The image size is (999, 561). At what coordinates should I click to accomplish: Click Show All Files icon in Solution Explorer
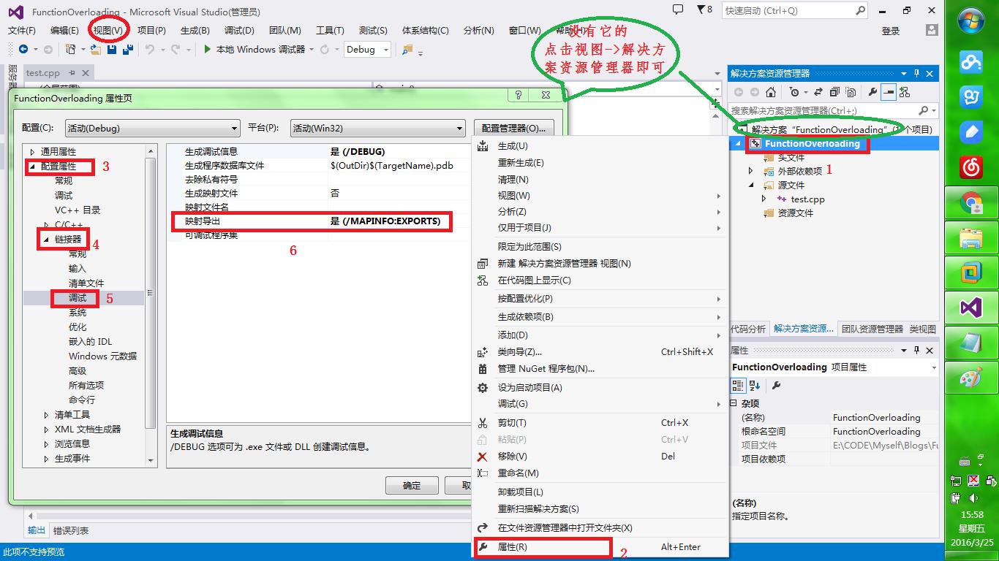click(851, 92)
